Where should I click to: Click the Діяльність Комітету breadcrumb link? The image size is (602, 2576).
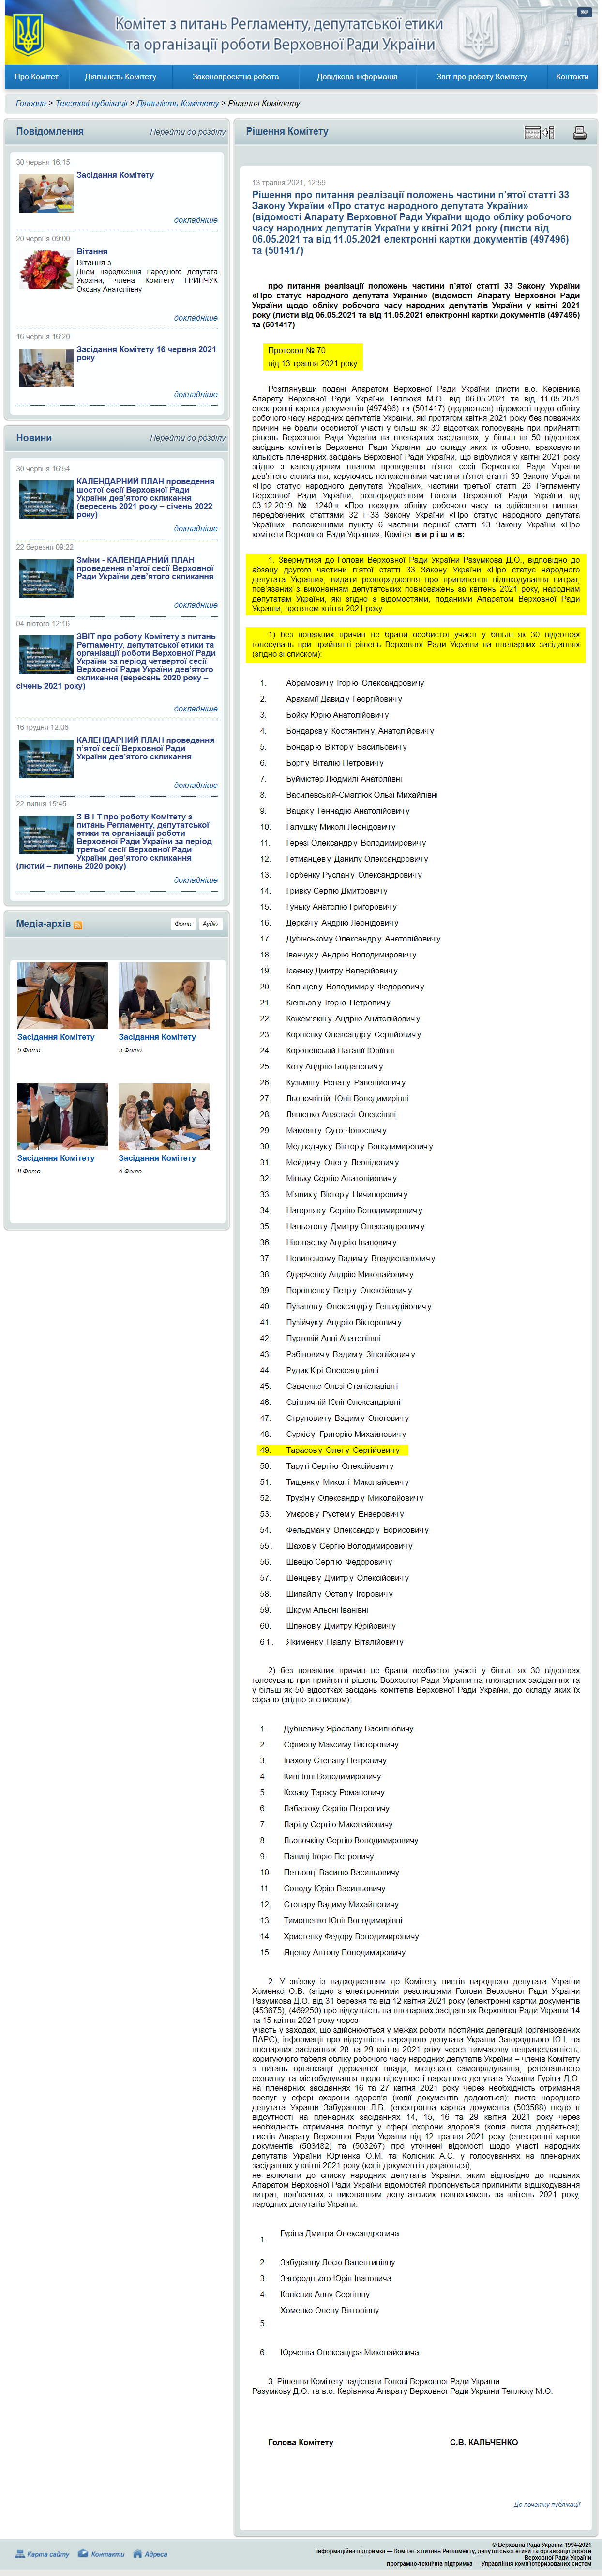tap(177, 103)
